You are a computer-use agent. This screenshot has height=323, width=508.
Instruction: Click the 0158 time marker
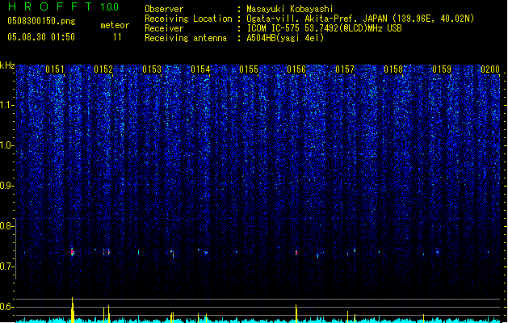click(x=393, y=69)
